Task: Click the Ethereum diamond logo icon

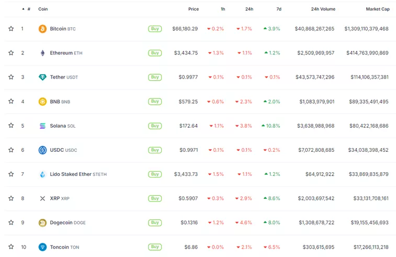Action: pyautogui.click(x=42, y=53)
